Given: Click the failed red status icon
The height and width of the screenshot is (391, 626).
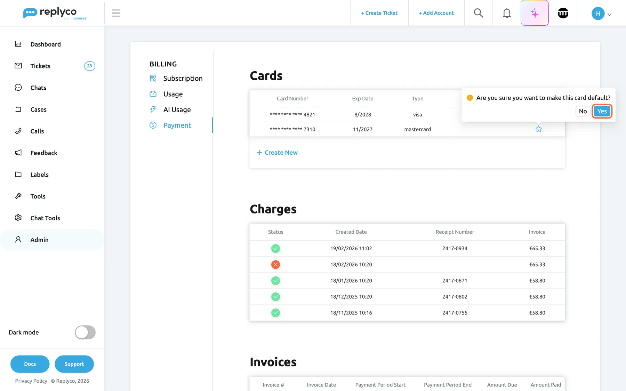Looking at the screenshot, I should 275,264.
